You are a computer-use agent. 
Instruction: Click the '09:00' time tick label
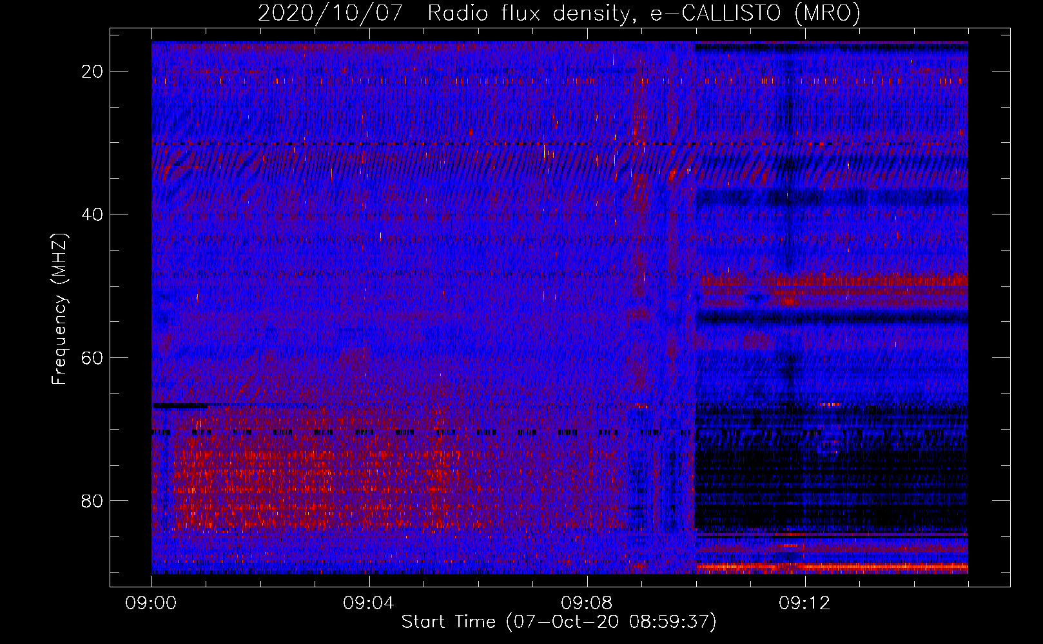pyautogui.click(x=151, y=603)
